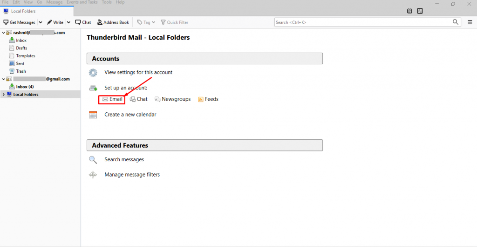Click Create a new calendar
Screen dimensions: 477x247
[130, 114]
